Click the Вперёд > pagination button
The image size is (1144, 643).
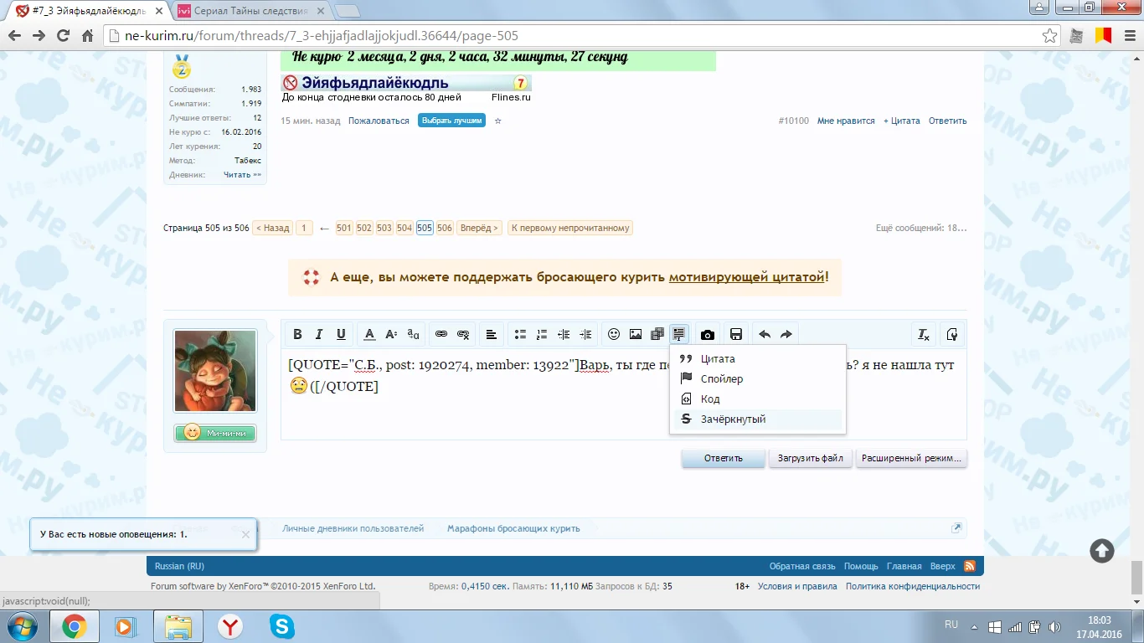pos(479,228)
